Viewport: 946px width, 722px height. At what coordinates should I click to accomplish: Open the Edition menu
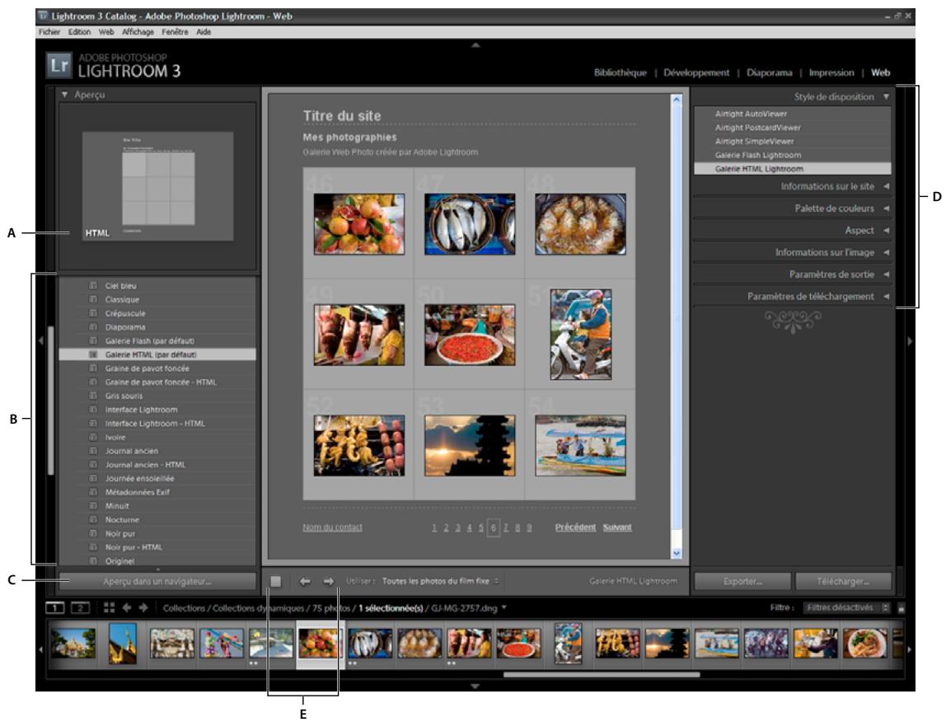pyautogui.click(x=79, y=32)
